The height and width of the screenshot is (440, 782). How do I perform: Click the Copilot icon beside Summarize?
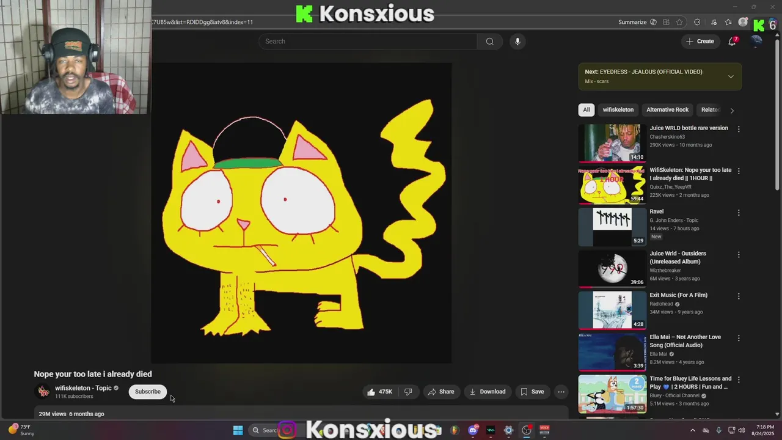(x=653, y=22)
